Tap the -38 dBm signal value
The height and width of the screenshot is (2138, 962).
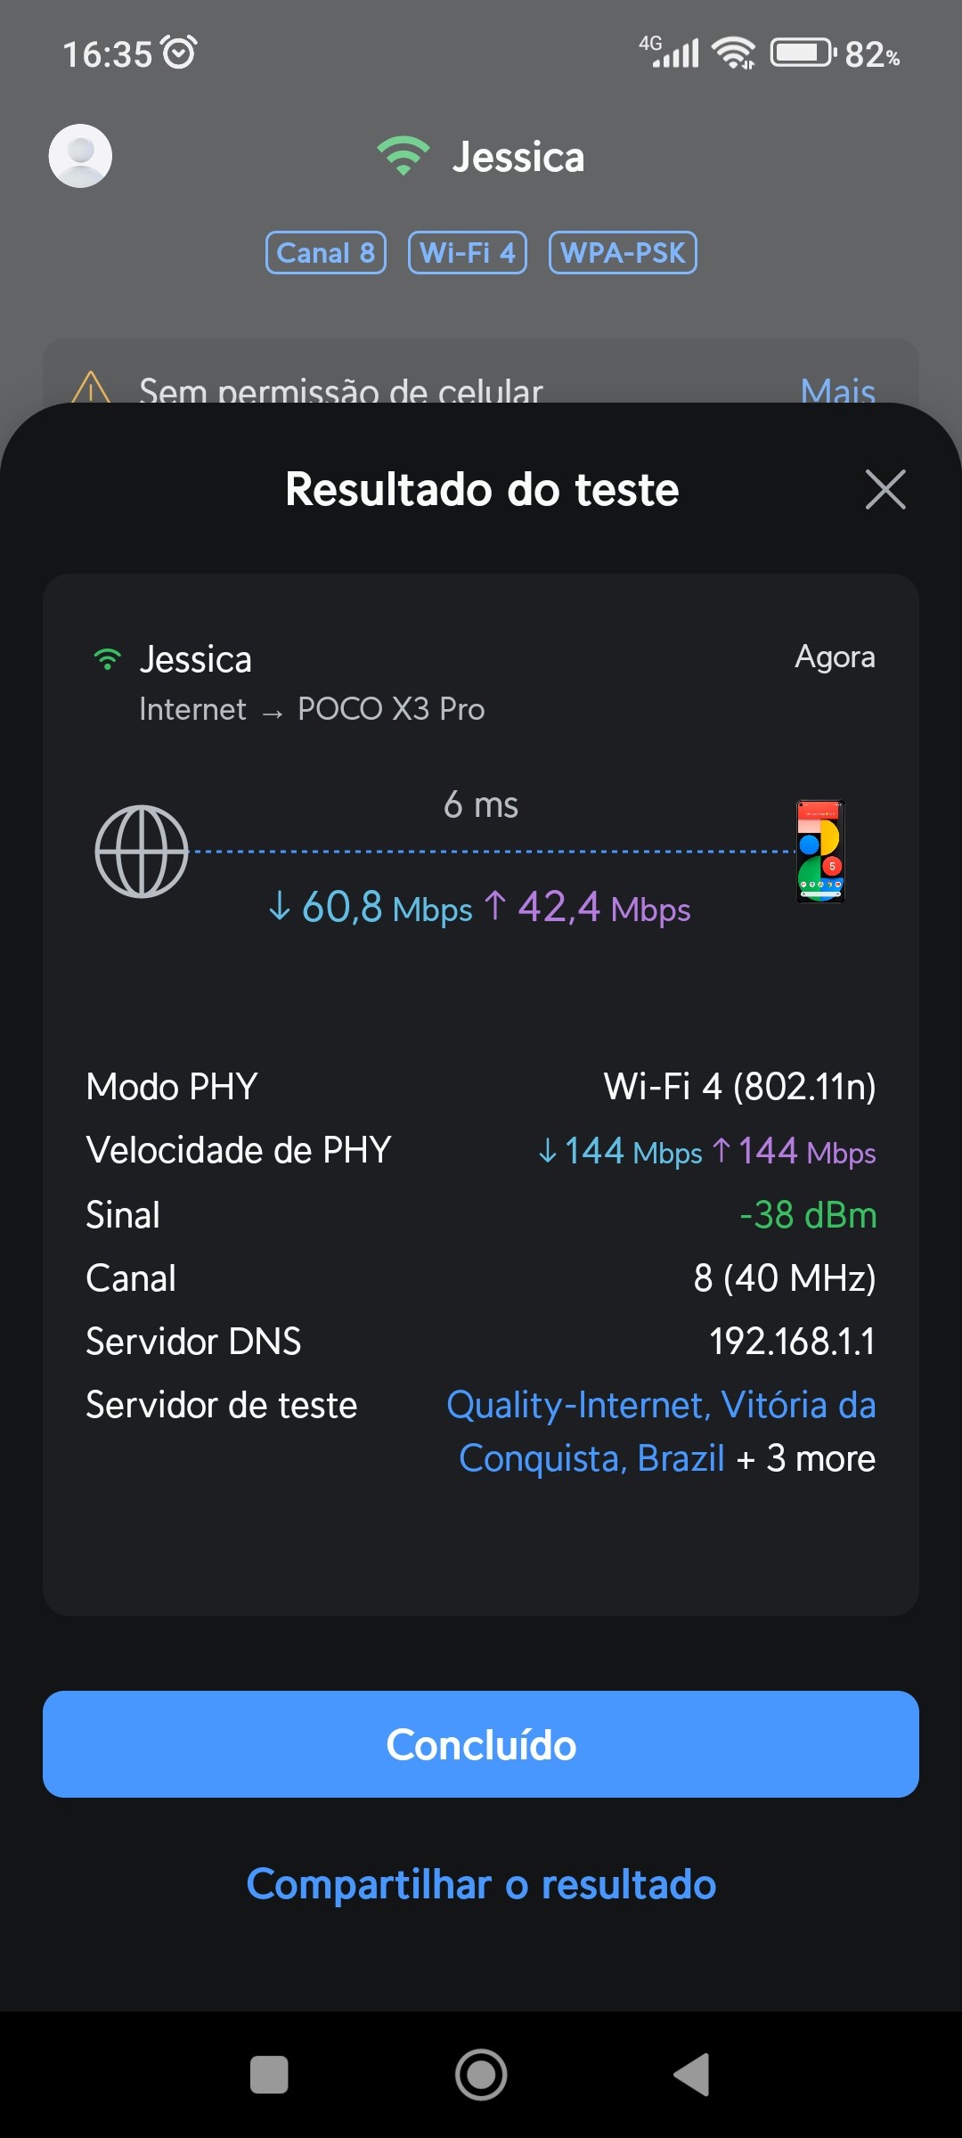808,1215
